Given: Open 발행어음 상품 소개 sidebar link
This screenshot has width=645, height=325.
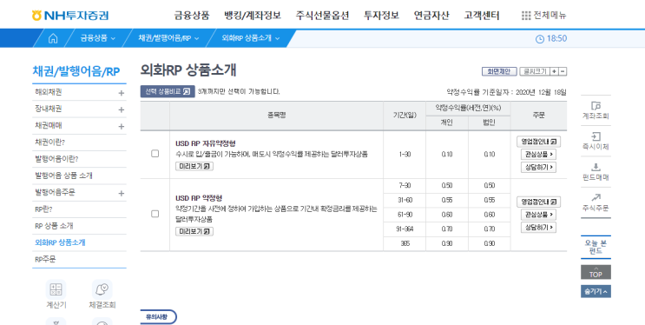Looking at the screenshot, I should [x=63, y=176].
